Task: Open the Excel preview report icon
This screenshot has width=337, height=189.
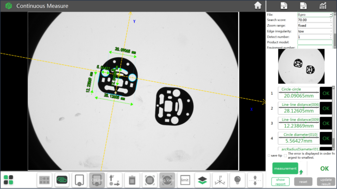Action: (x=284, y=6)
